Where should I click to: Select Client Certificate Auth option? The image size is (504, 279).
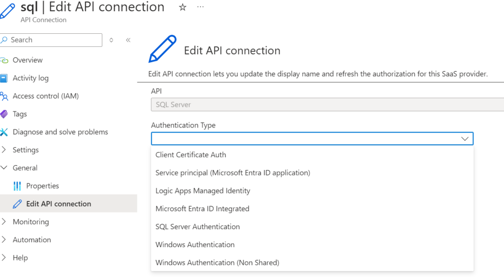pyautogui.click(x=312, y=155)
